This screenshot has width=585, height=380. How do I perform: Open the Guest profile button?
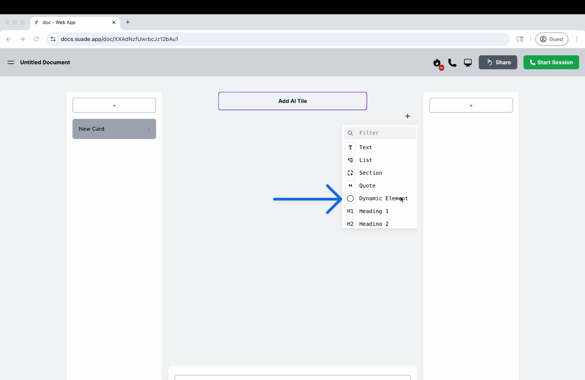tap(551, 39)
